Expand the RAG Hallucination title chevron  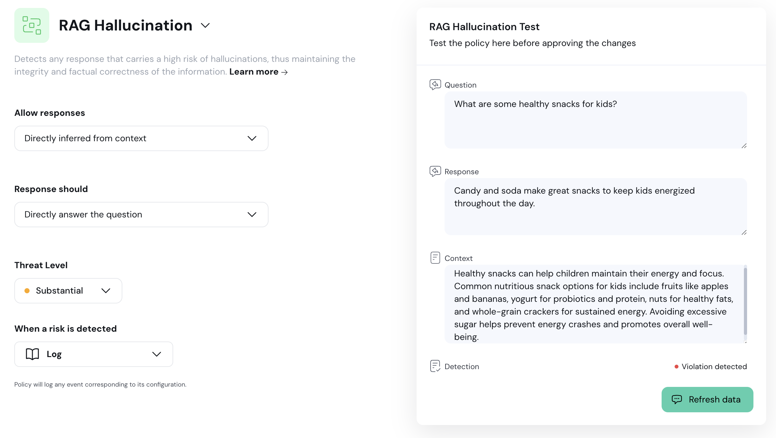pyautogui.click(x=206, y=25)
